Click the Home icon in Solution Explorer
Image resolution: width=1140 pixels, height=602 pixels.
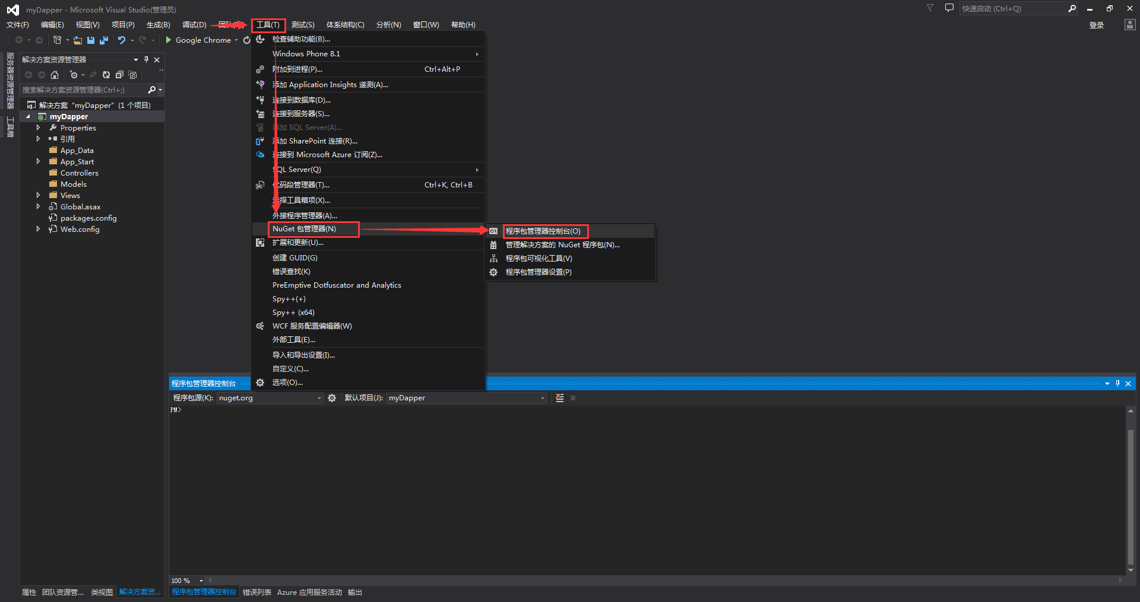point(55,75)
